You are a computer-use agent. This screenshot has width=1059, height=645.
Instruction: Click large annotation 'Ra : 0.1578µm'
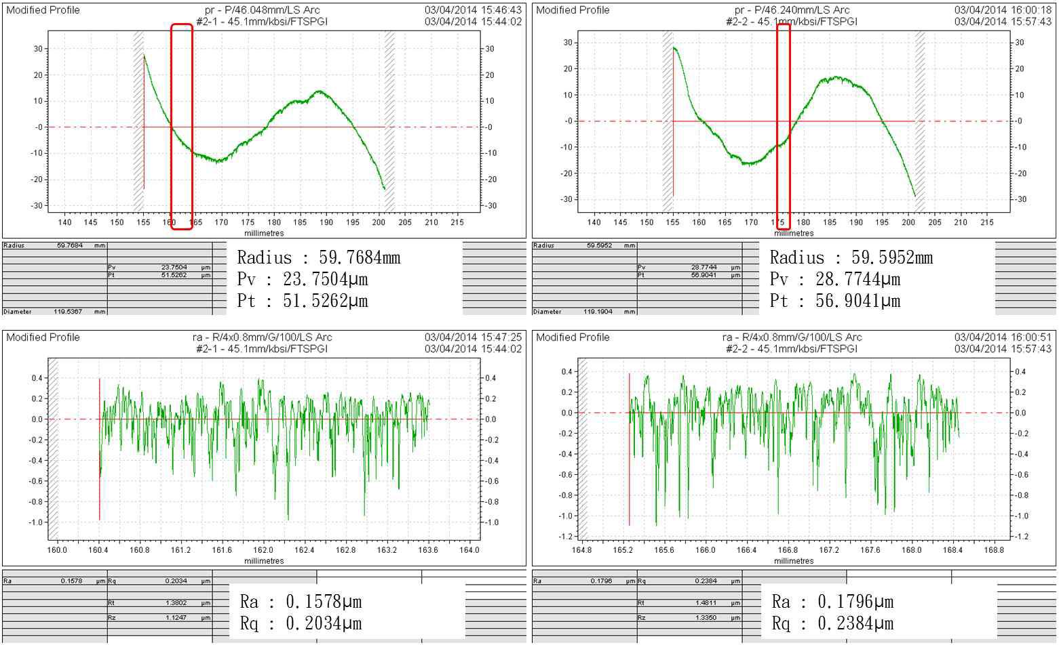[x=301, y=602]
